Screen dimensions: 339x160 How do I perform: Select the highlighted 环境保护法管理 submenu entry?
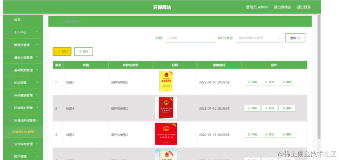pos(23,132)
